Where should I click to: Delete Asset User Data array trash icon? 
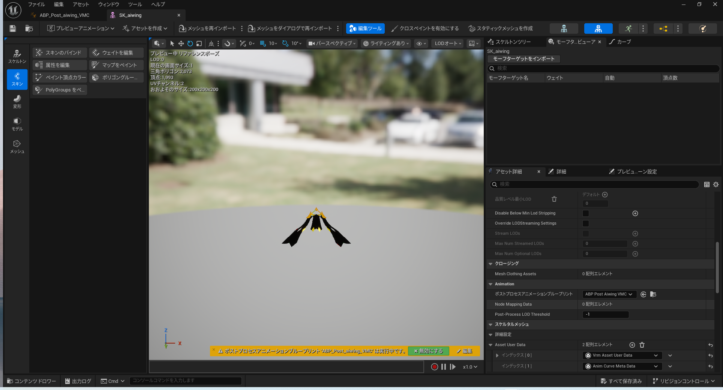click(x=642, y=345)
